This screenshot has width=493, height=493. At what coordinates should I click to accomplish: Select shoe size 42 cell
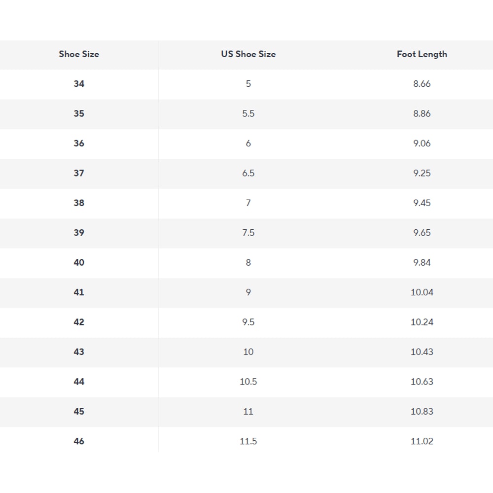pyautogui.click(x=79, y=322)
